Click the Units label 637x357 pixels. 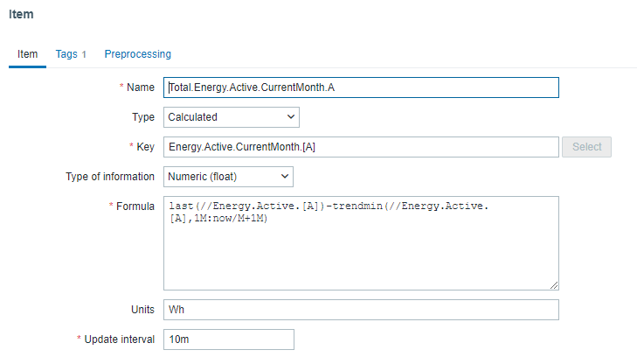coord(142,310)
